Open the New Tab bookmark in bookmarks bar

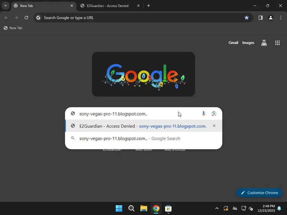click(13, 28)
